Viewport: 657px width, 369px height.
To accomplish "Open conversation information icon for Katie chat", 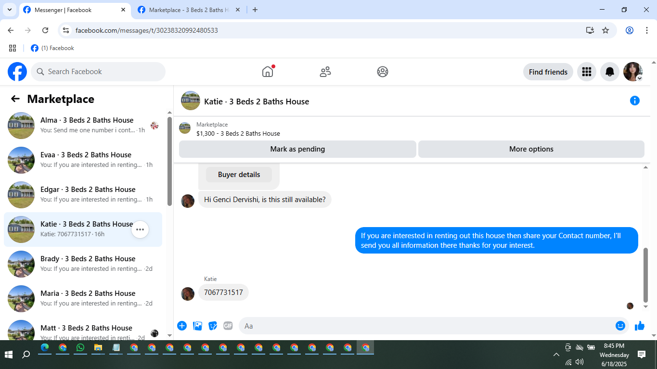I will (x=635, y=101).
